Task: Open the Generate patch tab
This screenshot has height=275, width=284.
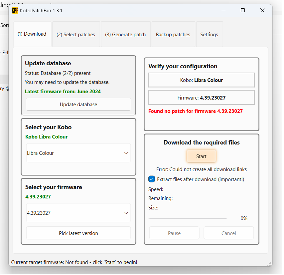Action: [x=125, y=35]
